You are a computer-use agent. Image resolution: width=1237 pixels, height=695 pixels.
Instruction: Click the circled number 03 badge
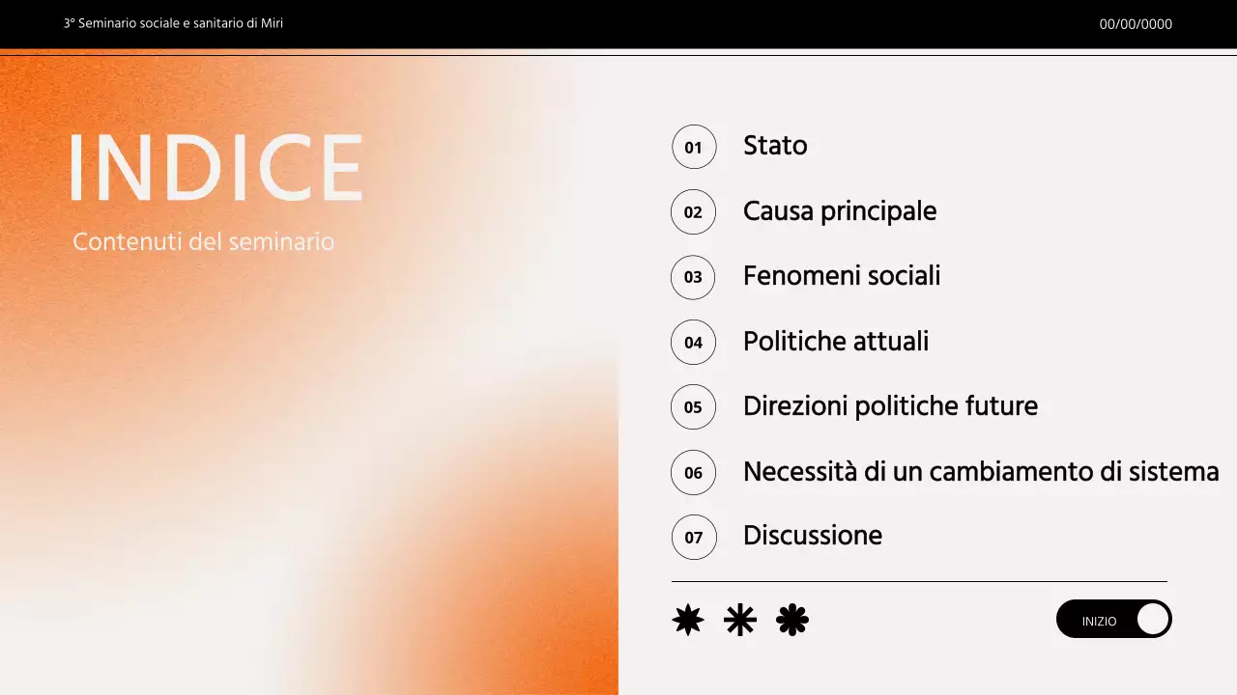(694, 277)
